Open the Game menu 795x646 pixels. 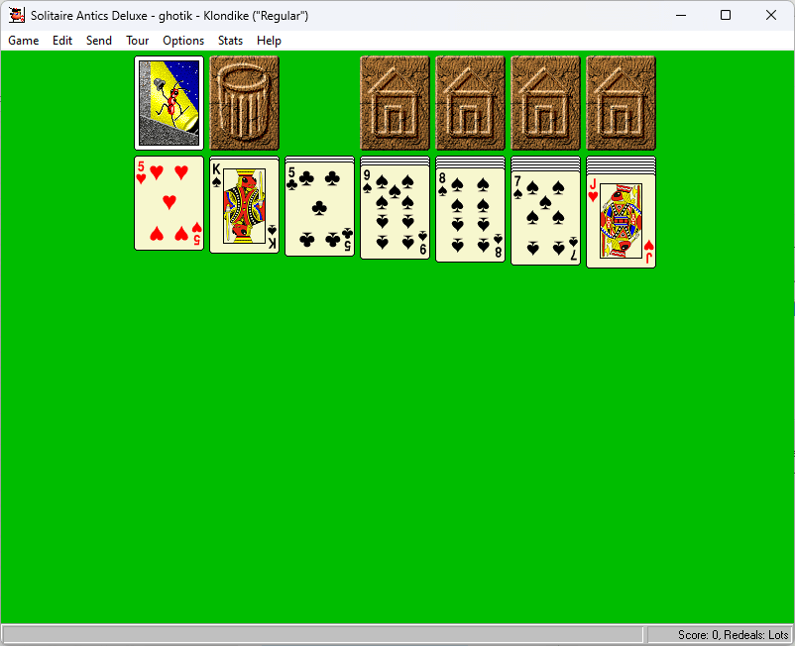(24, 41)
